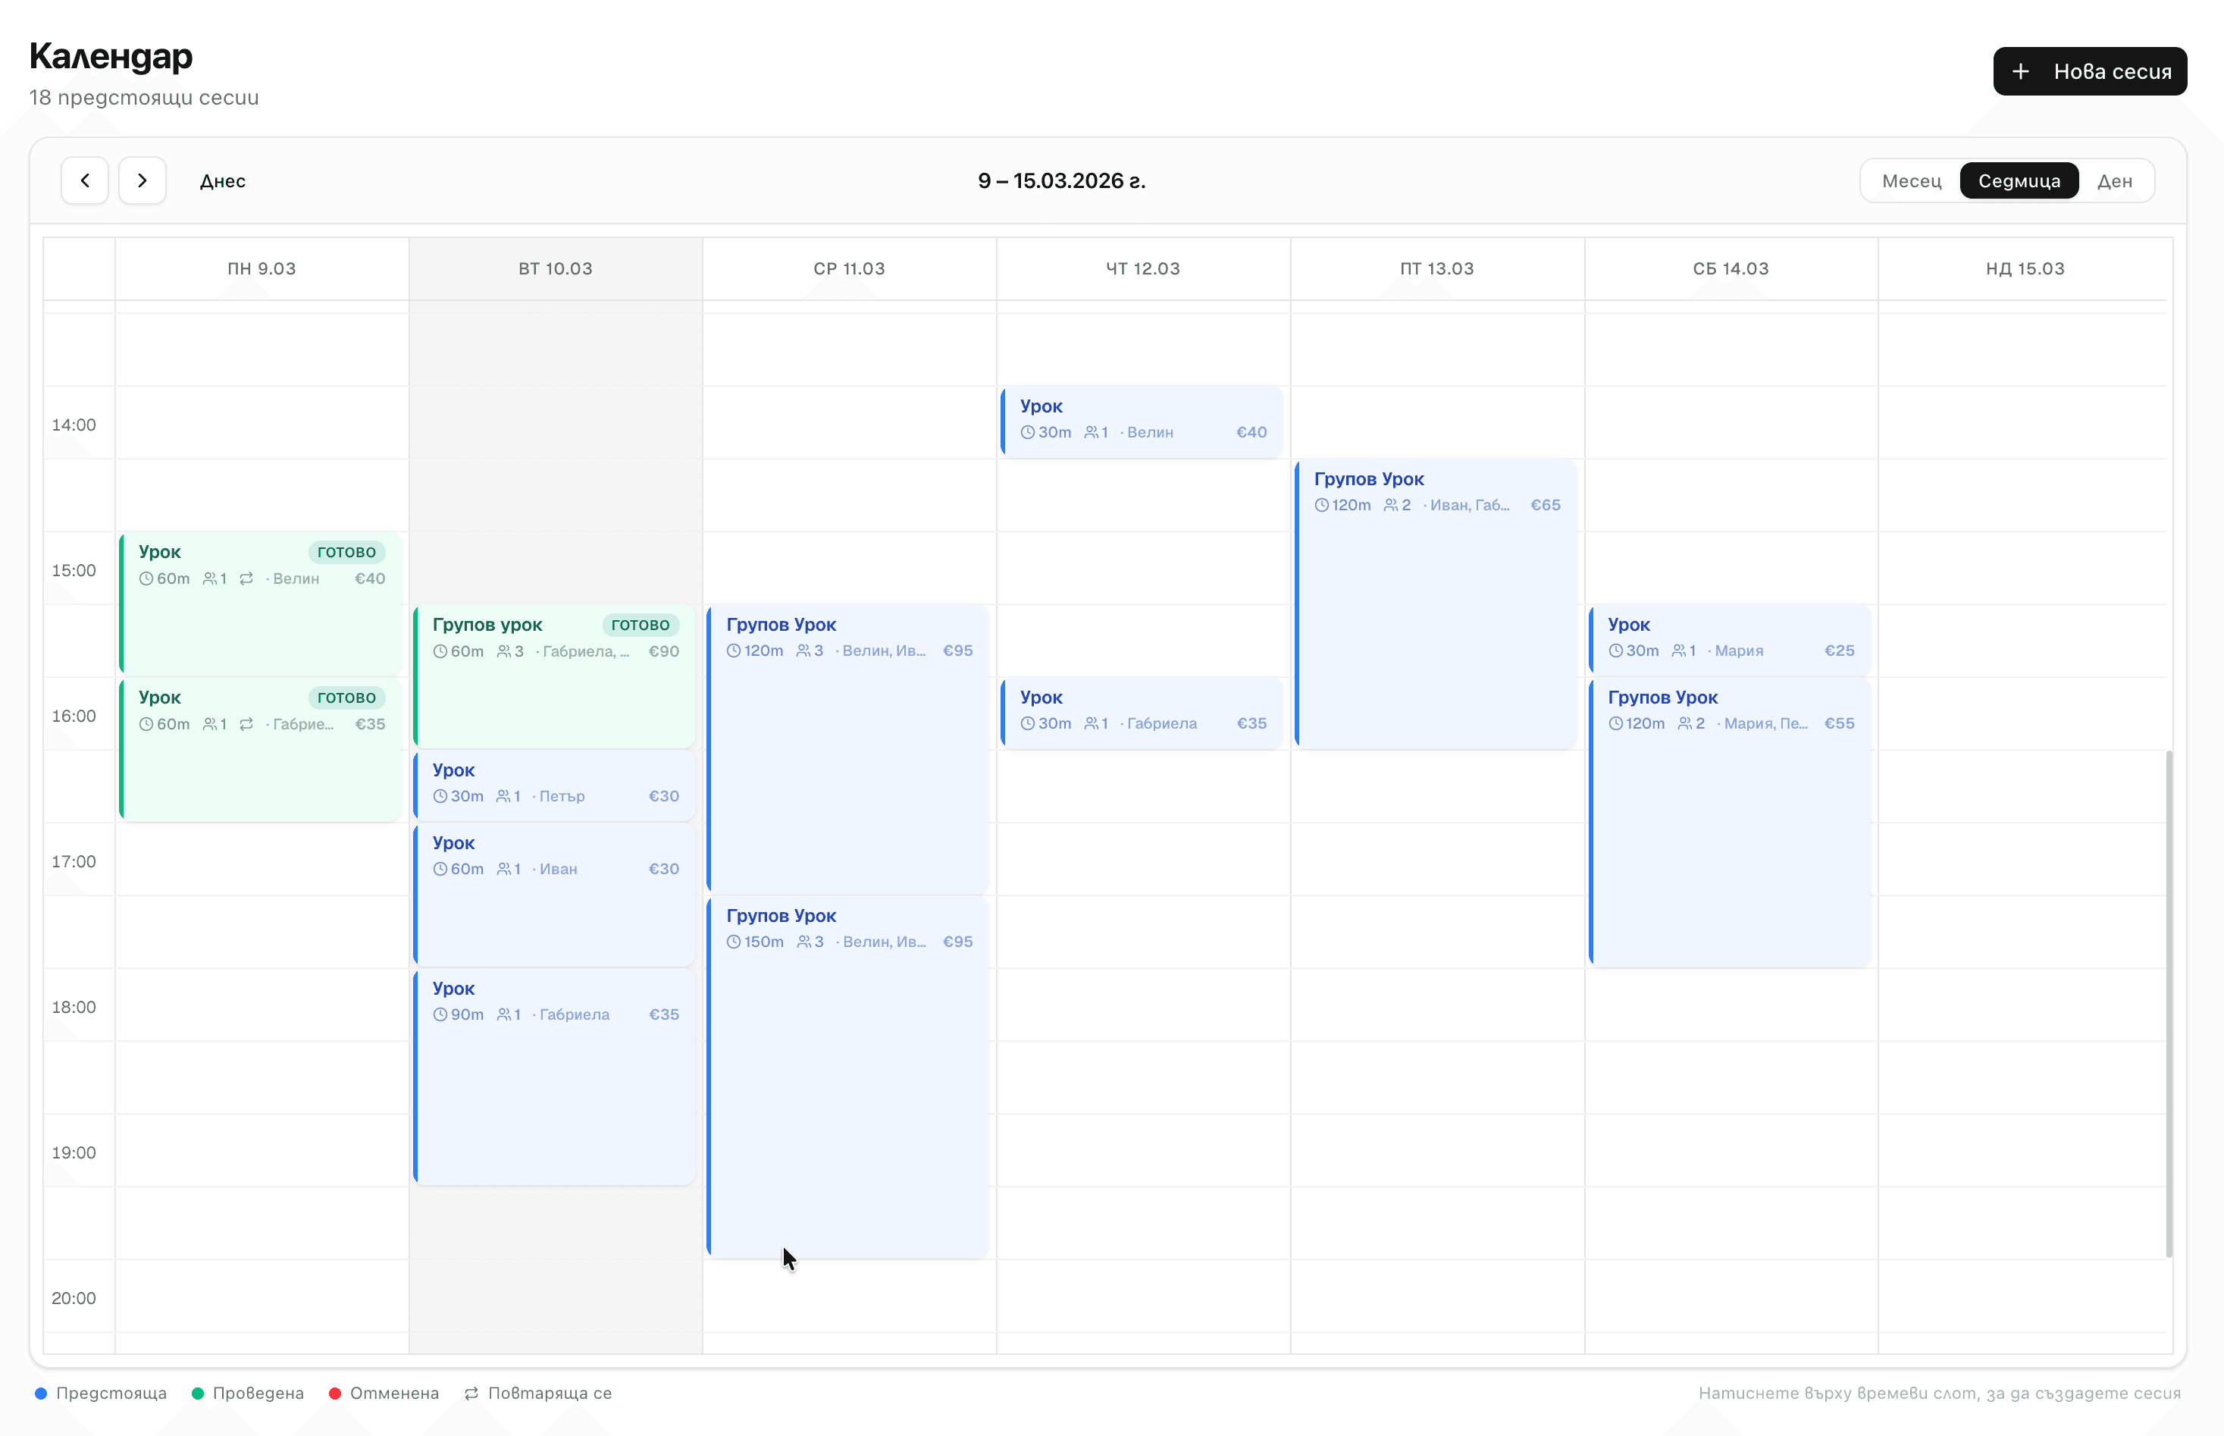Toggle the red Отменена legend dot

click(336, 1393)
